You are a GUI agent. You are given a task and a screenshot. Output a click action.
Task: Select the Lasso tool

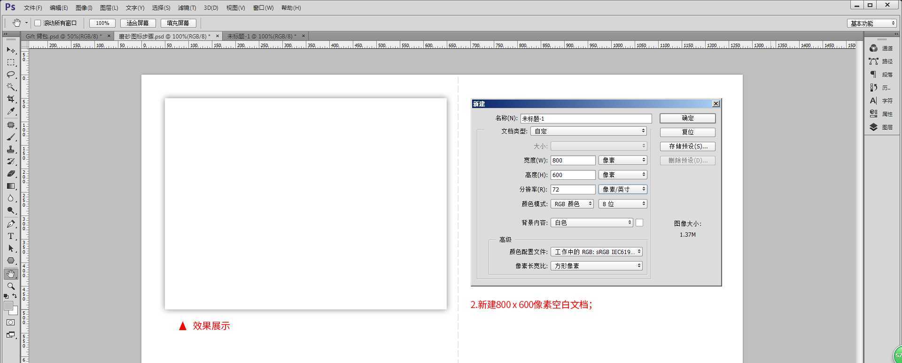point(11,75)
